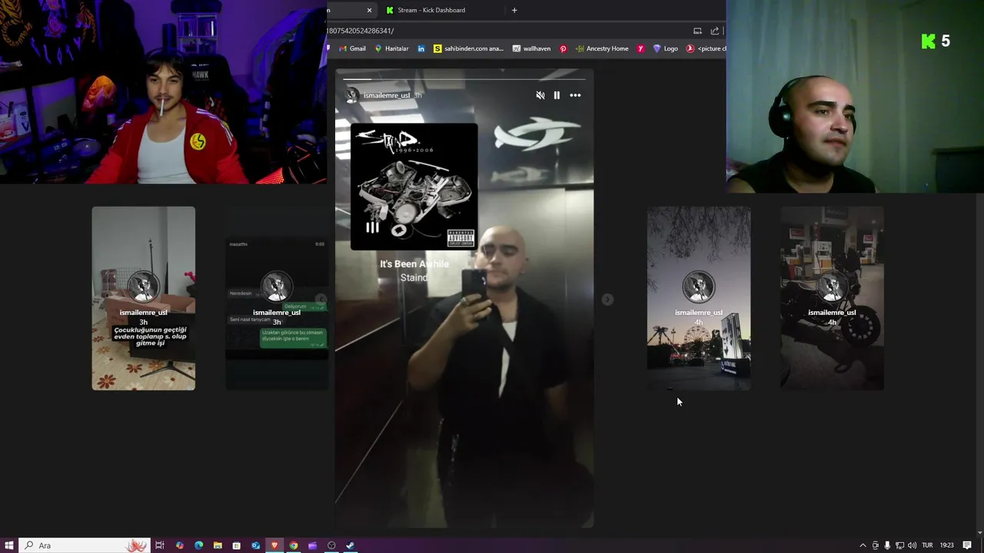Open Steam from the taskbar
Screen dimensions: 984x553
[351, 545]
